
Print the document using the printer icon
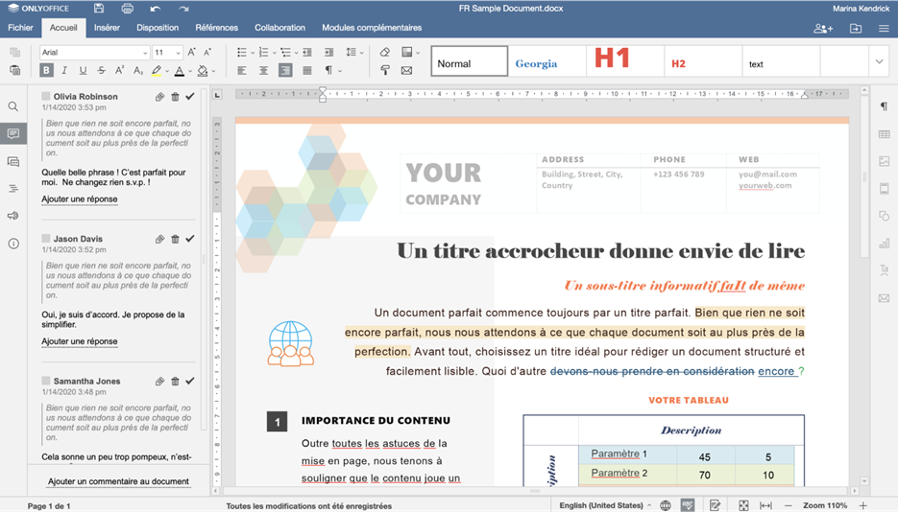click(x=127, y=8)
